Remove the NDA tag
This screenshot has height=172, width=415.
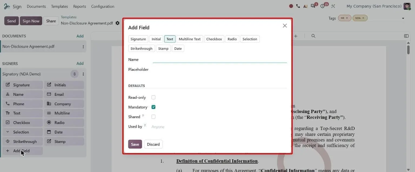363,18
